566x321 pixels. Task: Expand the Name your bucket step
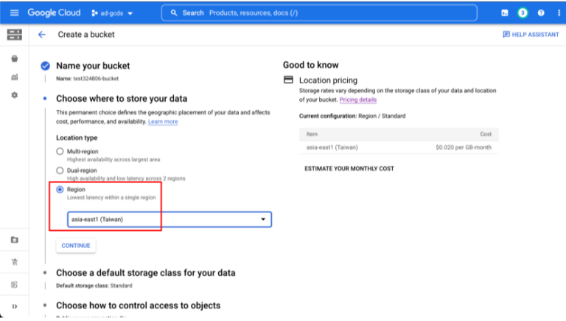coord(93,66)
